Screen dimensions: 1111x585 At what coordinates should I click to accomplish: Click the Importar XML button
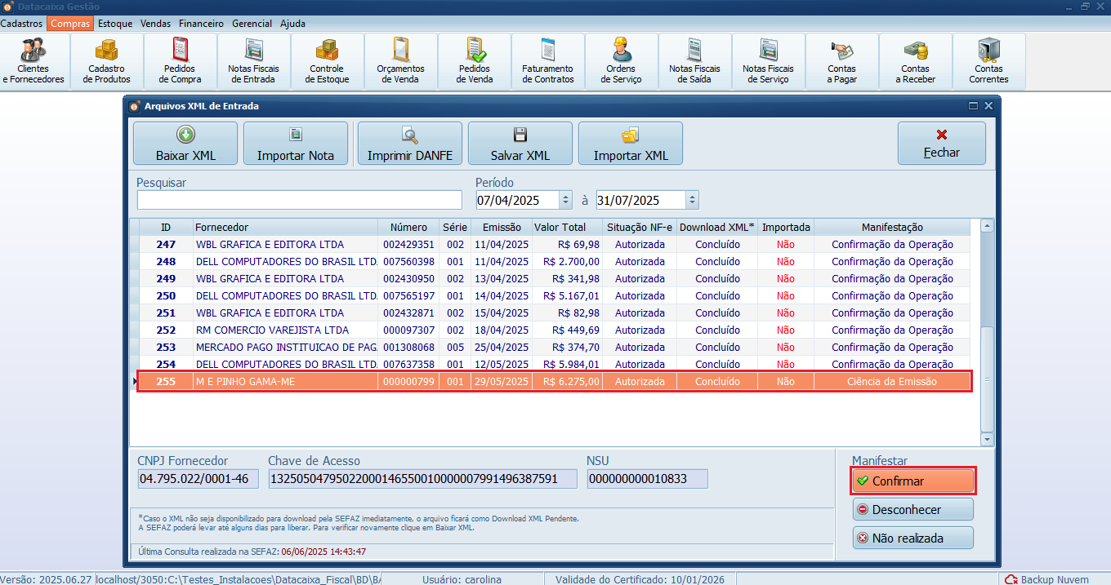point(631,144)
